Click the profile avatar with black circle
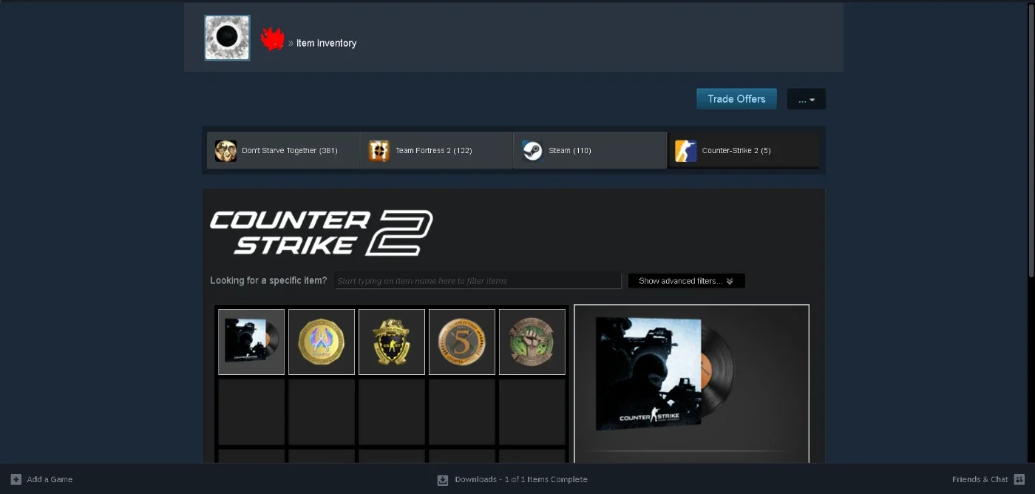This screenshot has width=1035, height=494. coord(227,38)
